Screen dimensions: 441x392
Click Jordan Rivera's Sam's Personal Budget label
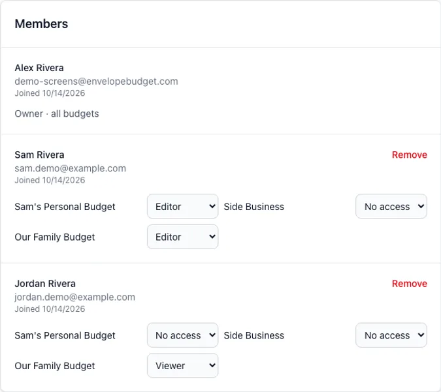pyautogui.click(x=65, y=335)
